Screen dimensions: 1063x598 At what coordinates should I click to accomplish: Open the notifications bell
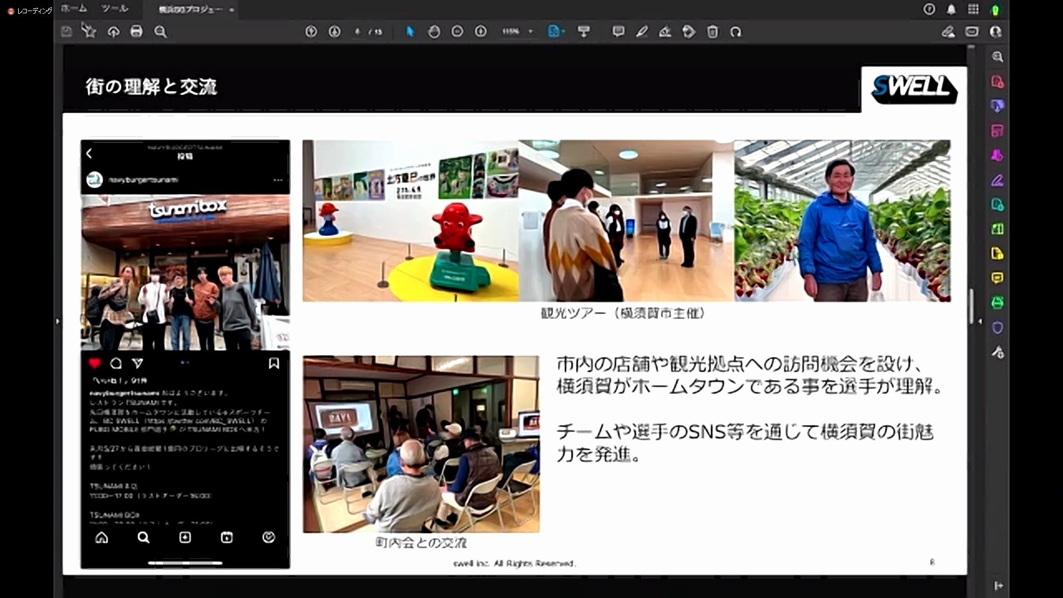point(951,9)
